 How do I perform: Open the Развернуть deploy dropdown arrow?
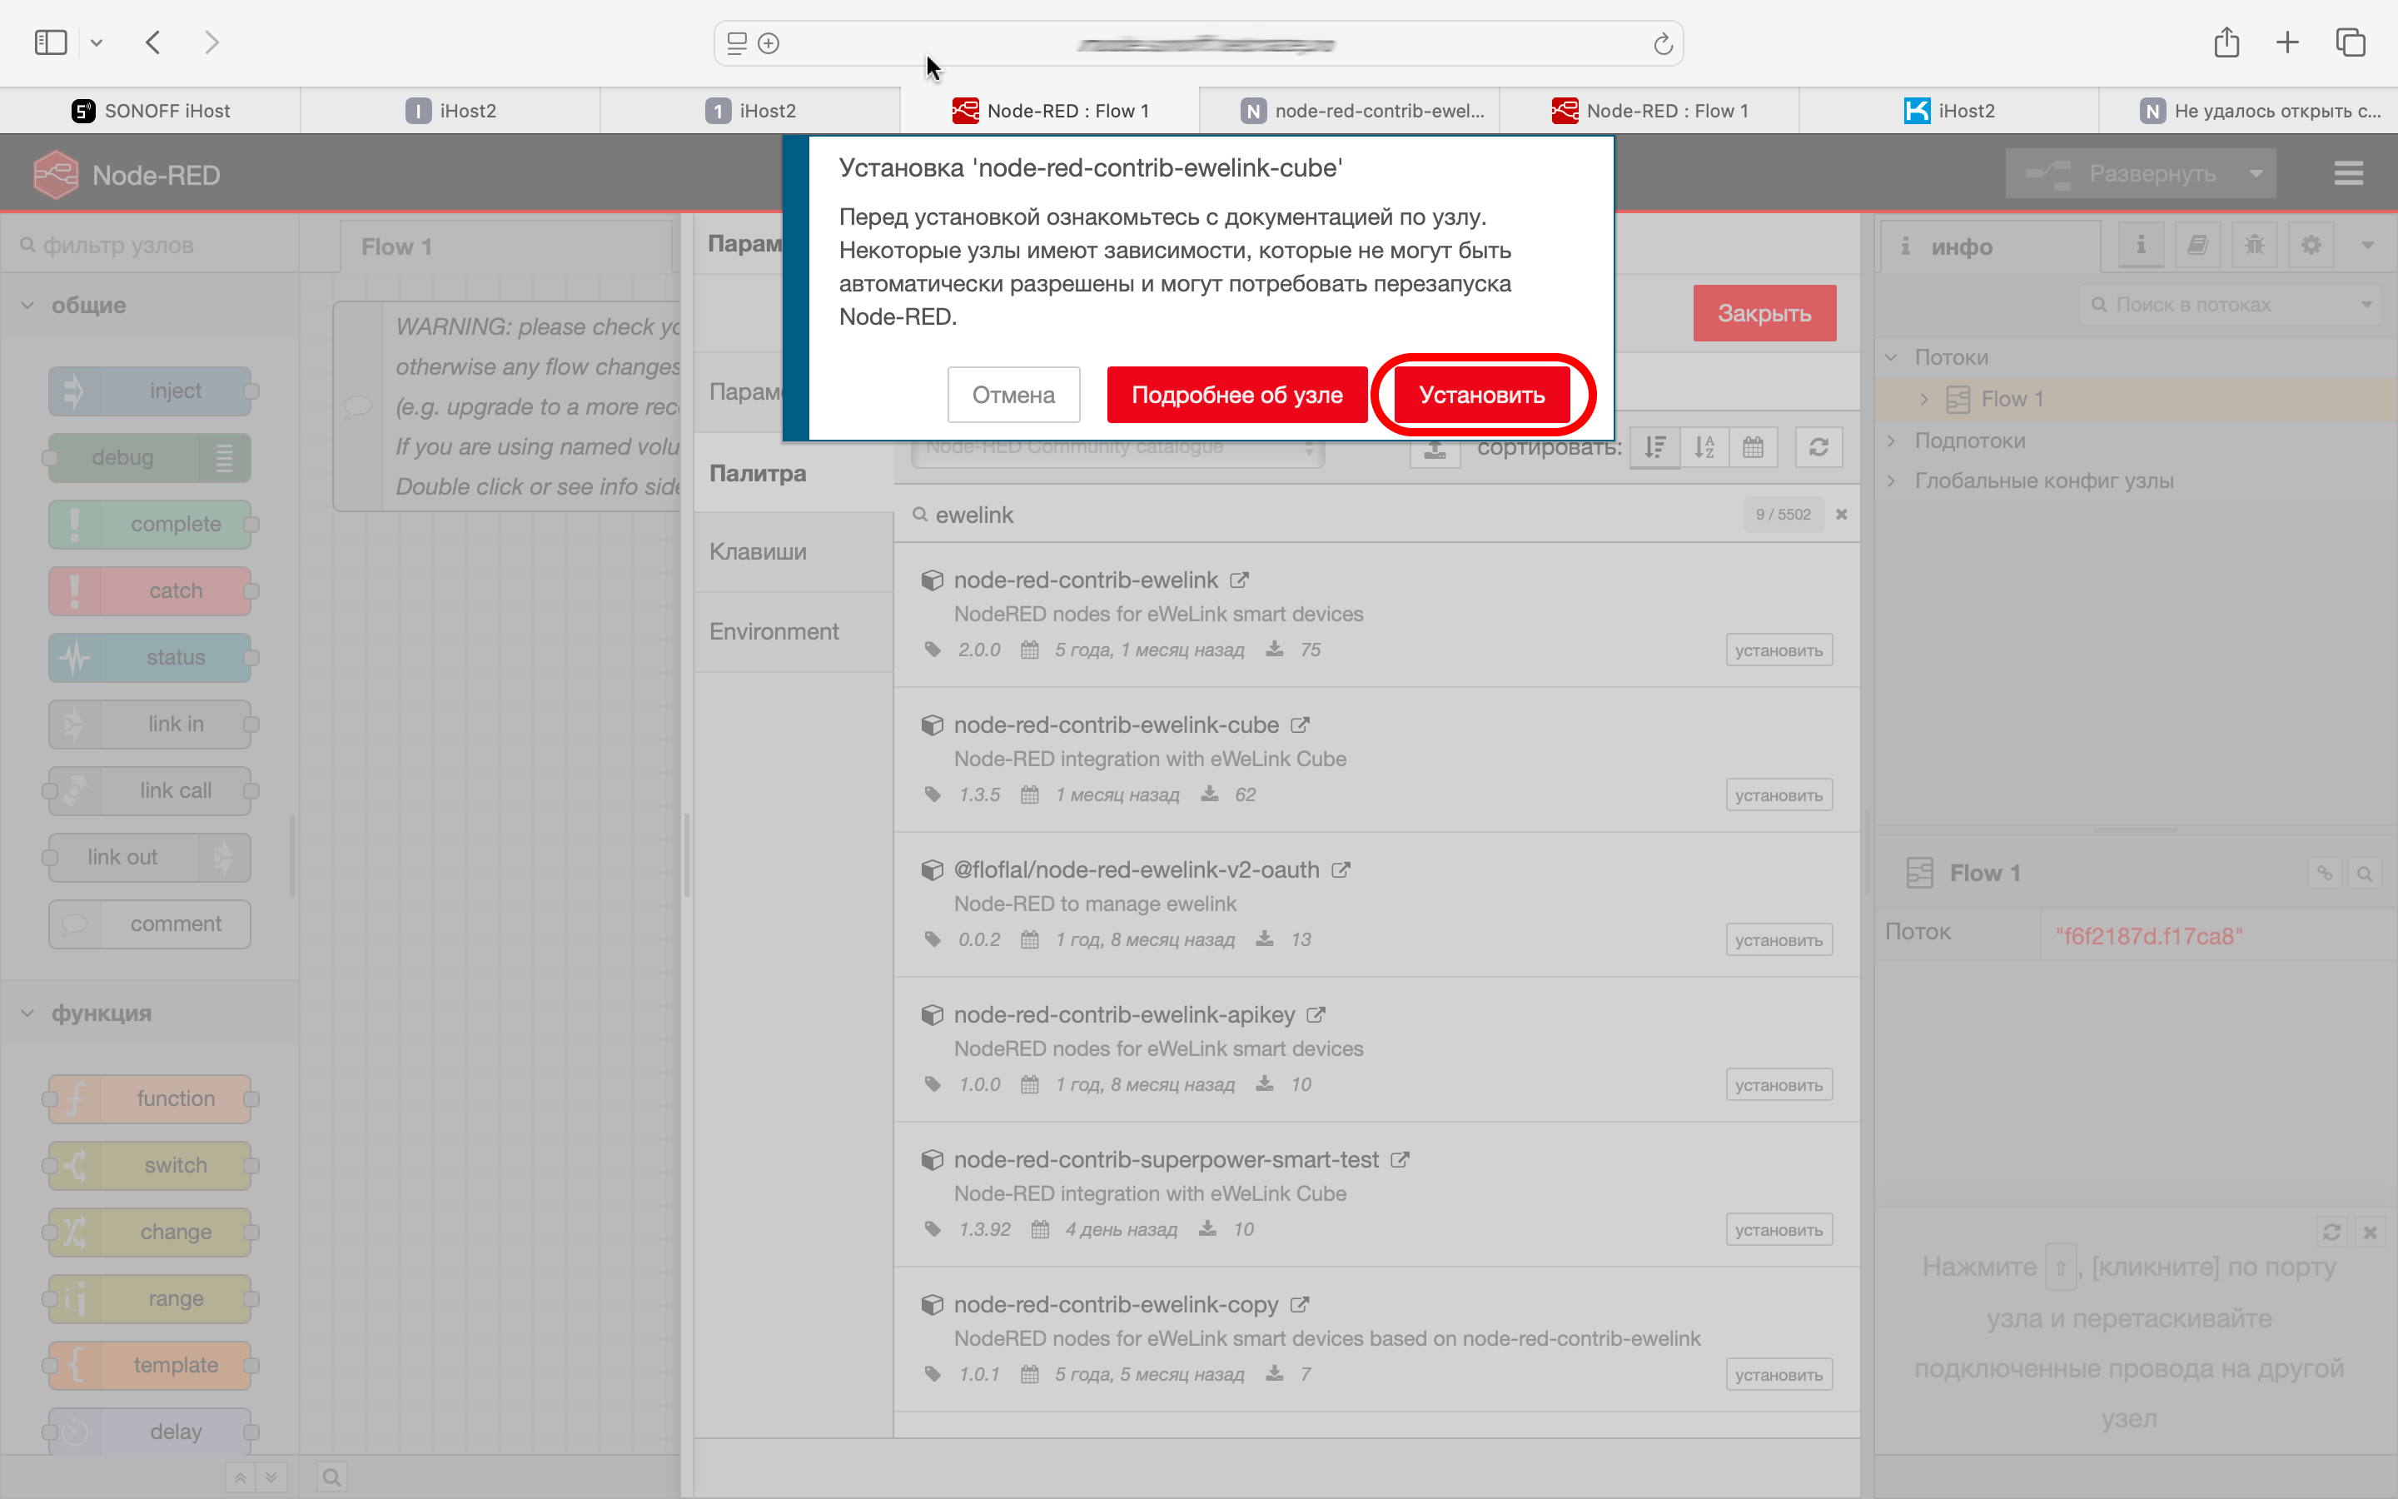pyautogui.click(x=2256, y=173)
